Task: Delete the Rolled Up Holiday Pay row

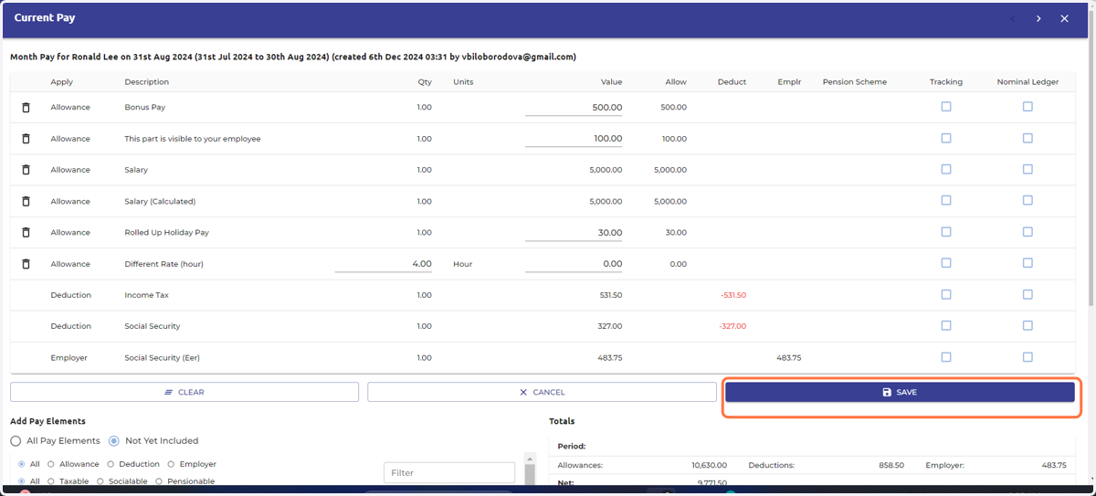Action: click(26, 233)
